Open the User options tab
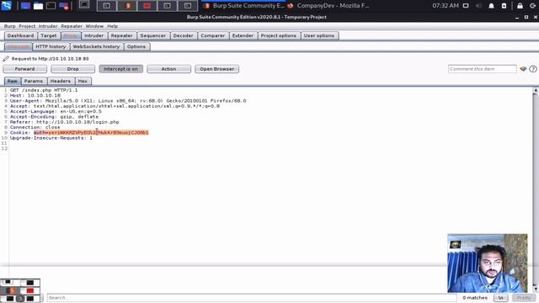This screenshot has width=539, height=303. [x=319, y=35]
